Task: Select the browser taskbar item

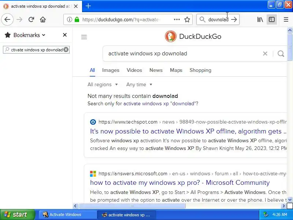Action: (126, 214)
